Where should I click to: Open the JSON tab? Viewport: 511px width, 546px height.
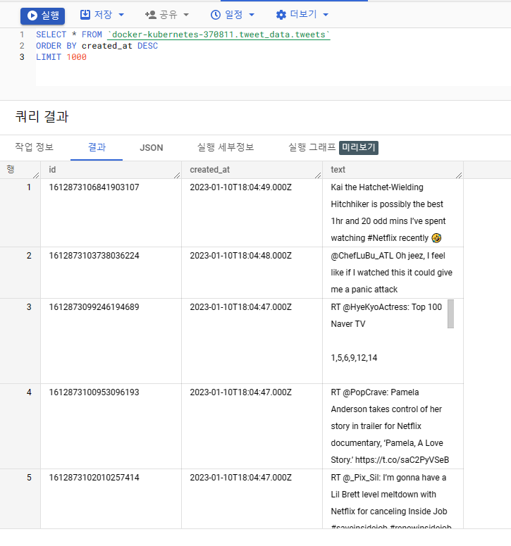pos(151,148)
